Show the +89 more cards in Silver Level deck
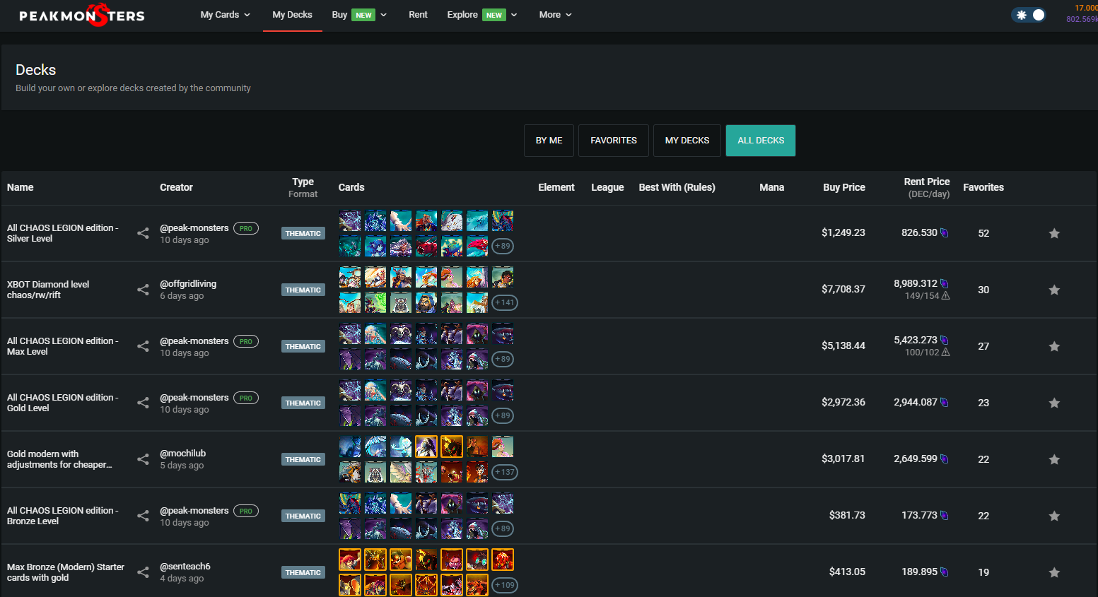 pos(503,246)
